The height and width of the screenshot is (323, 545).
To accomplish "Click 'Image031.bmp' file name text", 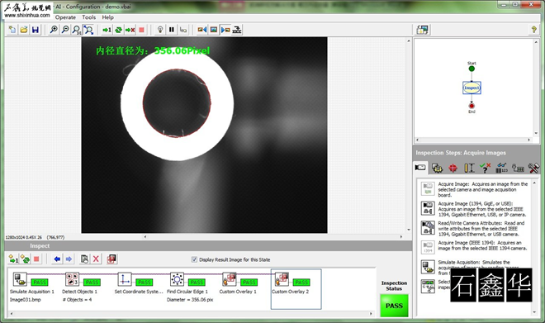I will pyautogui.click(x=25, y=300).
